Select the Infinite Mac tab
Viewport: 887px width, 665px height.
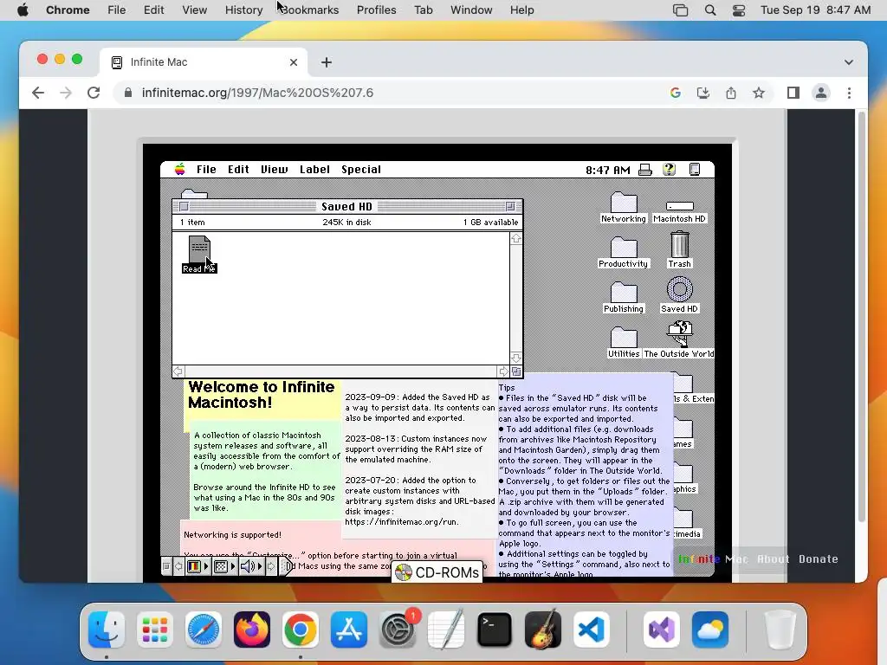pos(204,62)
